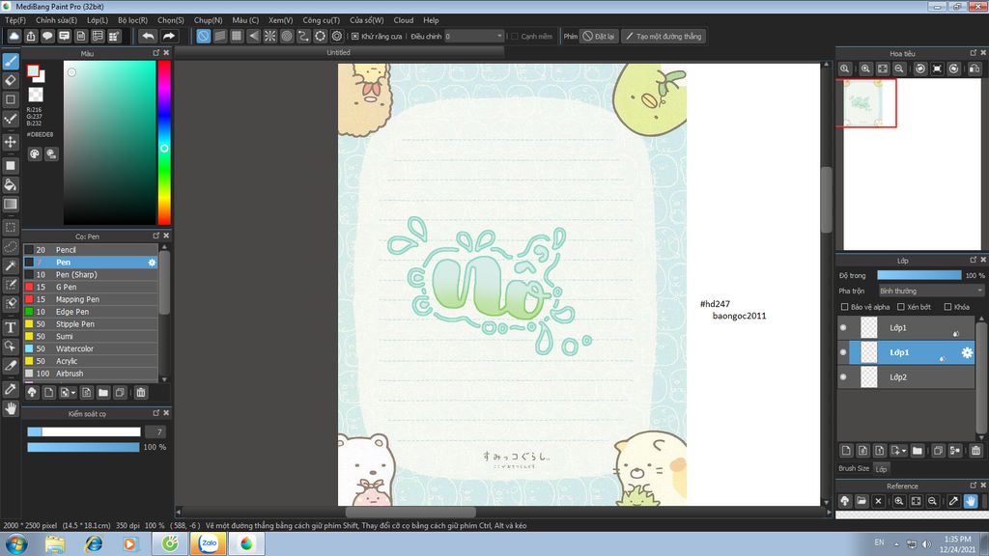Select the Watercolor brush

pyautogui.click(x=91, y=348)
